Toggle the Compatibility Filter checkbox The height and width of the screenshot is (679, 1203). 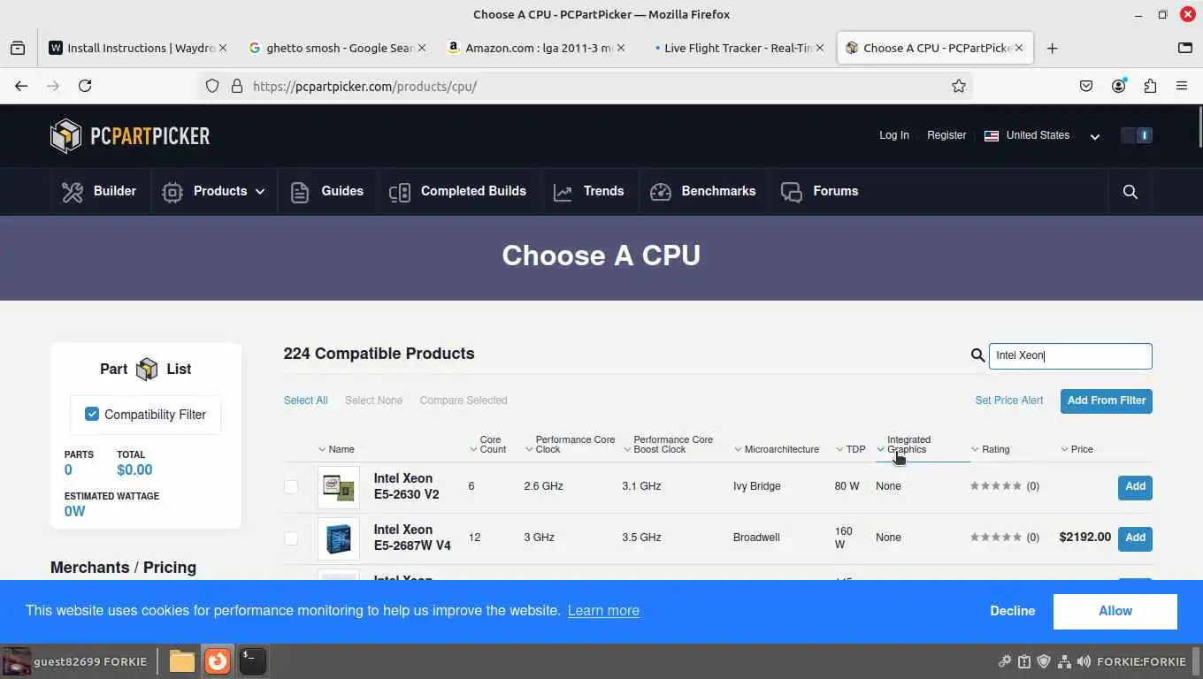(92, 414)
